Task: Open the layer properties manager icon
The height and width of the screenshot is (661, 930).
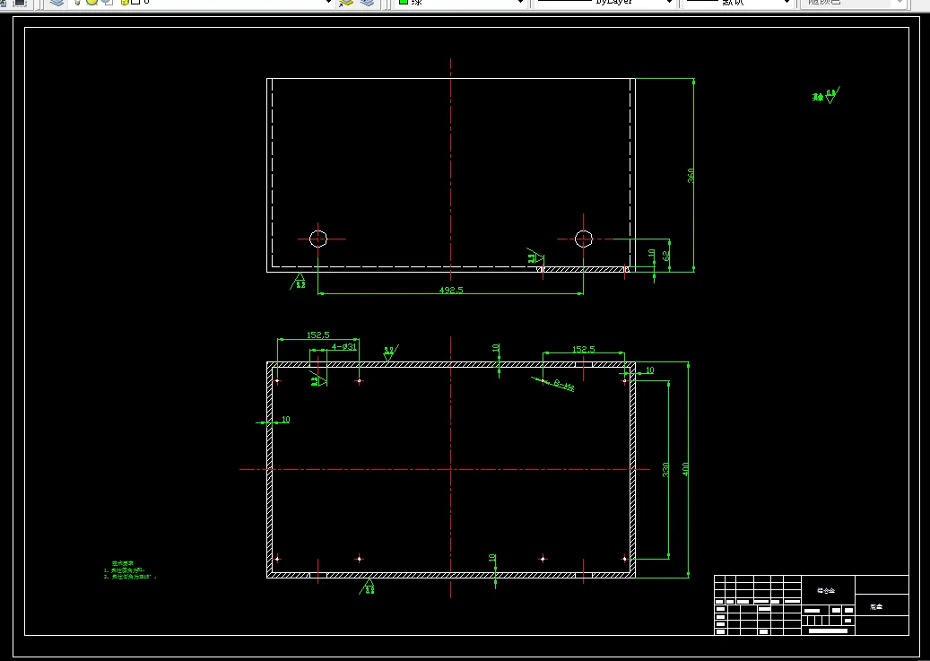Action: pos(56,3)
